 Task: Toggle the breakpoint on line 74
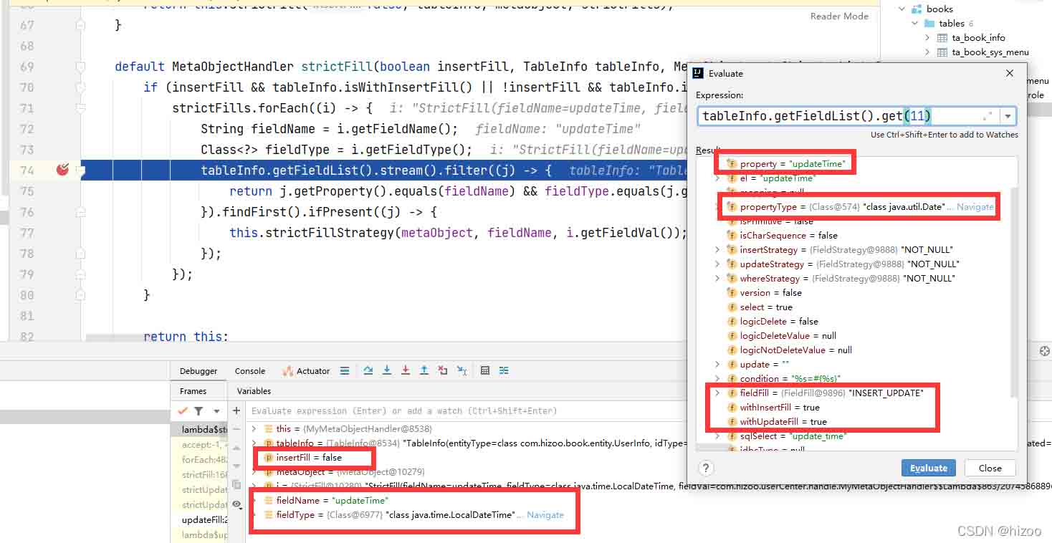(62, 170)
